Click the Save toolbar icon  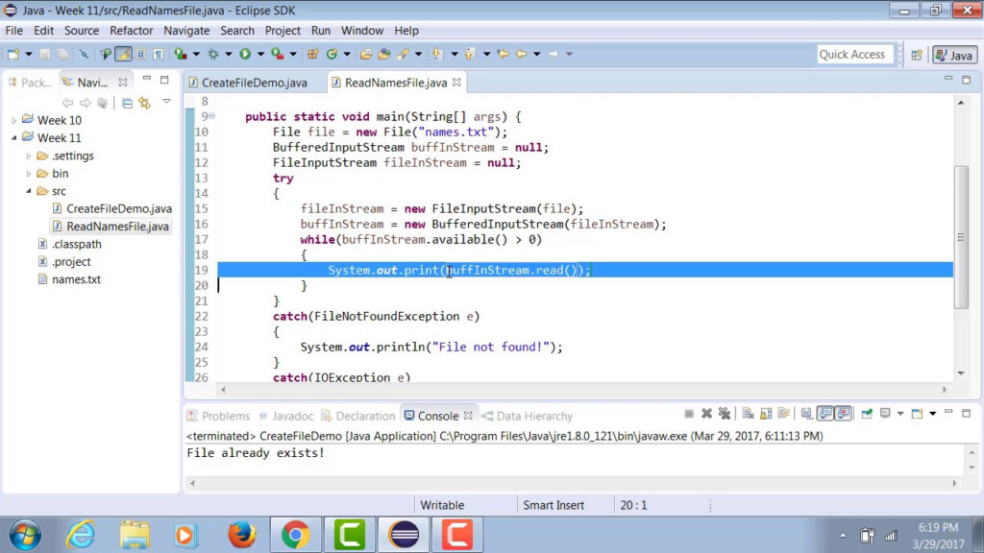pos(44,55)
